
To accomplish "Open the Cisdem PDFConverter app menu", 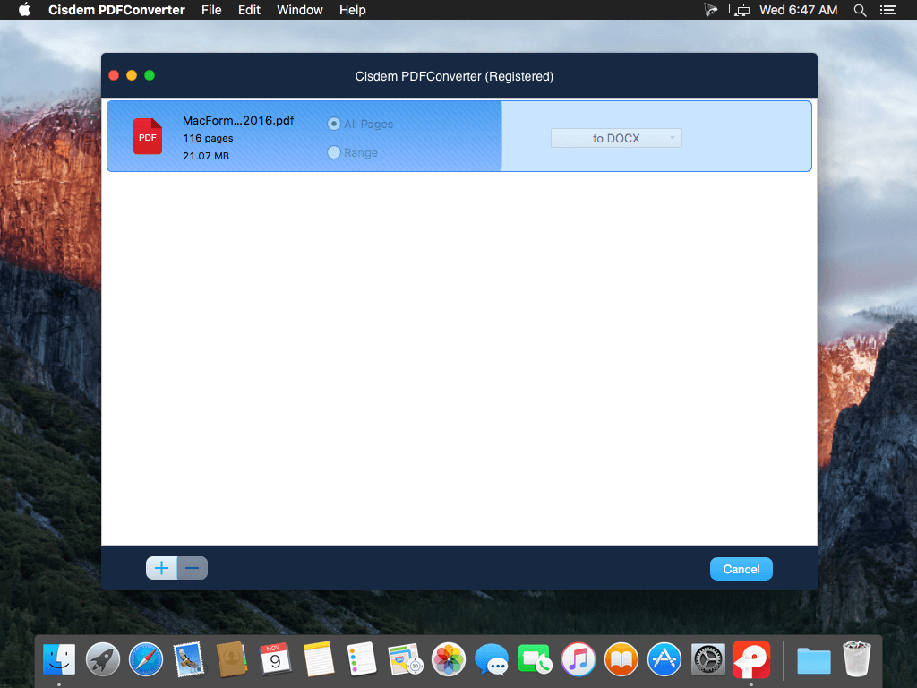I will click(116, 10).
